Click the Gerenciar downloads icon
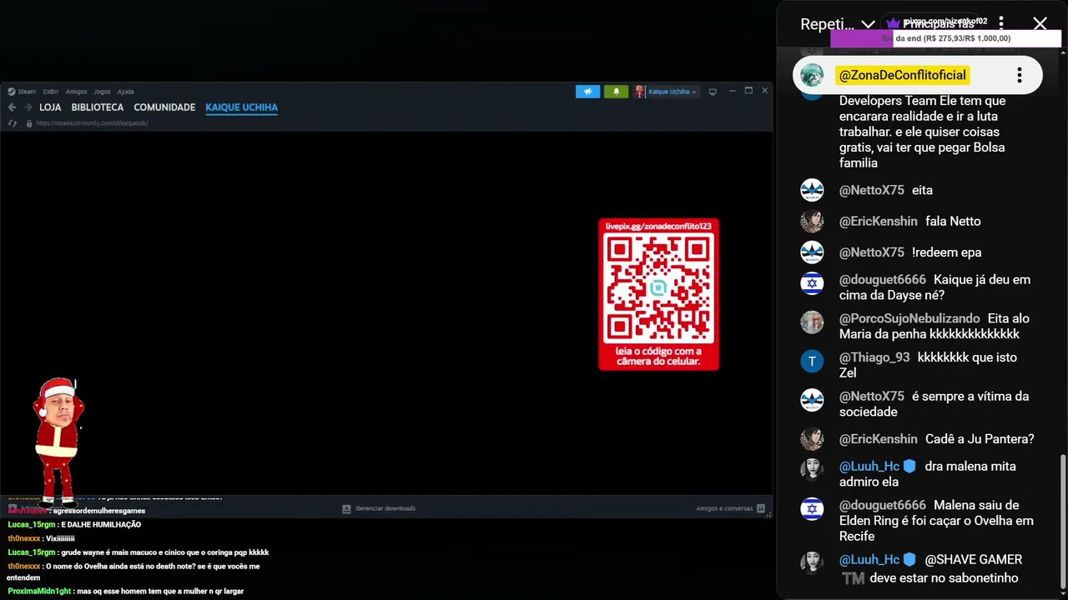The height and width of the screenshot is (600, 1068). [x=346, y=508]
